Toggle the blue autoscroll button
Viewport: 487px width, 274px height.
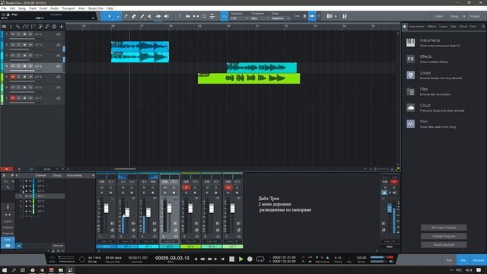point(312,16)
